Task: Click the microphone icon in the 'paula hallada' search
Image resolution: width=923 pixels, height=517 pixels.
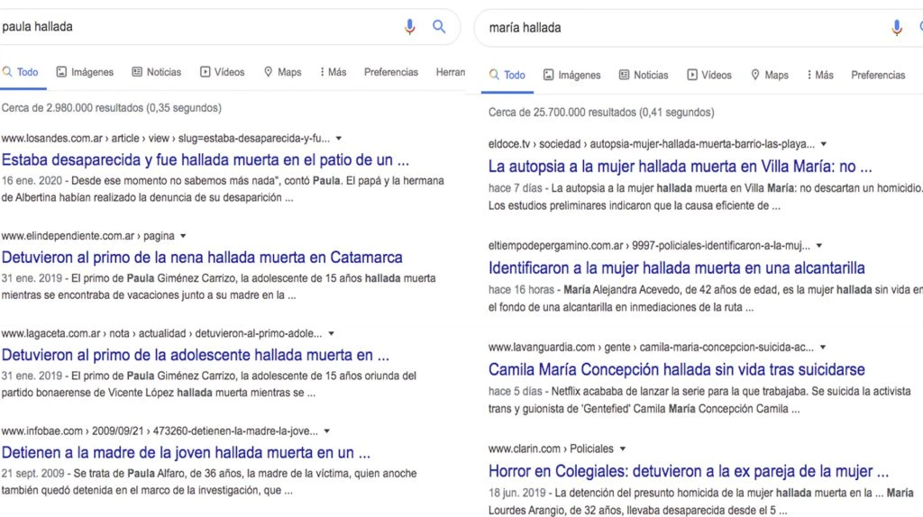Action: coord(410,27)
